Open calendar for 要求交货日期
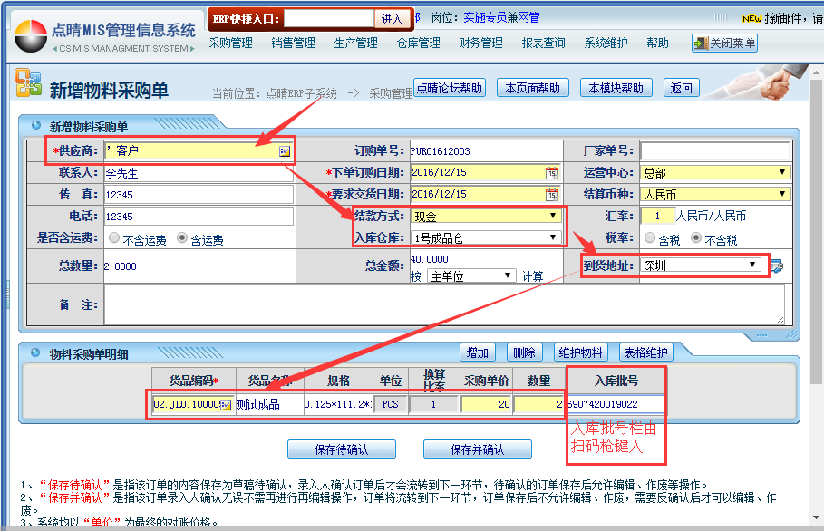The width and height of the screenshot is (824, 531). 551,195
